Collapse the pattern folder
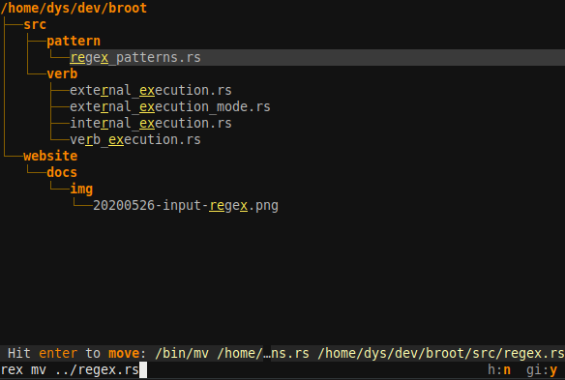The width and height of the screenshot is (565, 380). 74,41
